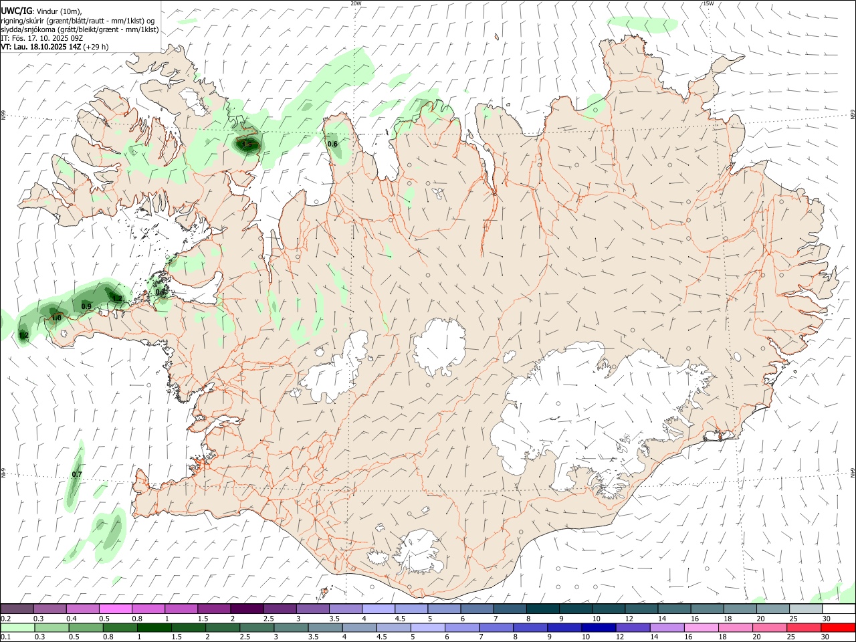Click the Mýrdalsjökull glacier near the south coast
Image resolution: width=856 pixels, height=642 pixels.
click(420, 552)
